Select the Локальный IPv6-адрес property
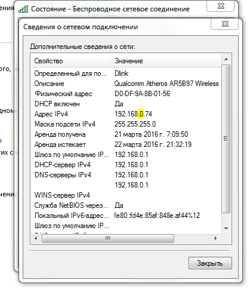This screenshot has width=250, height=289. tap(72, 216)
